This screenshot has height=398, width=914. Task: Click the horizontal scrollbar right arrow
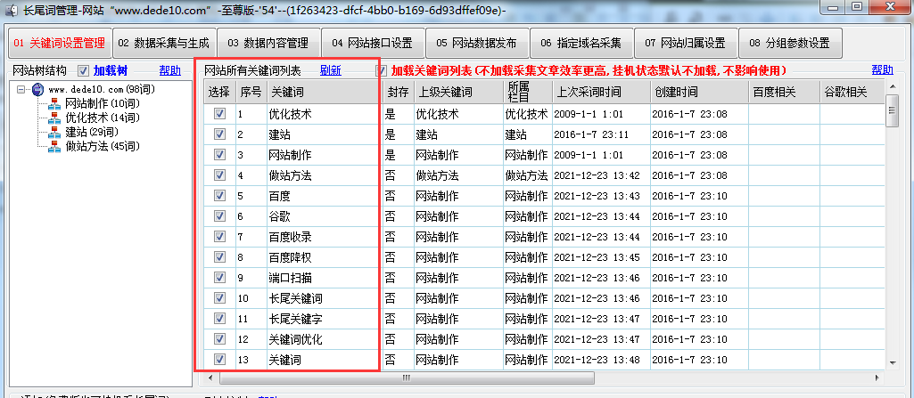pos(877,378)
